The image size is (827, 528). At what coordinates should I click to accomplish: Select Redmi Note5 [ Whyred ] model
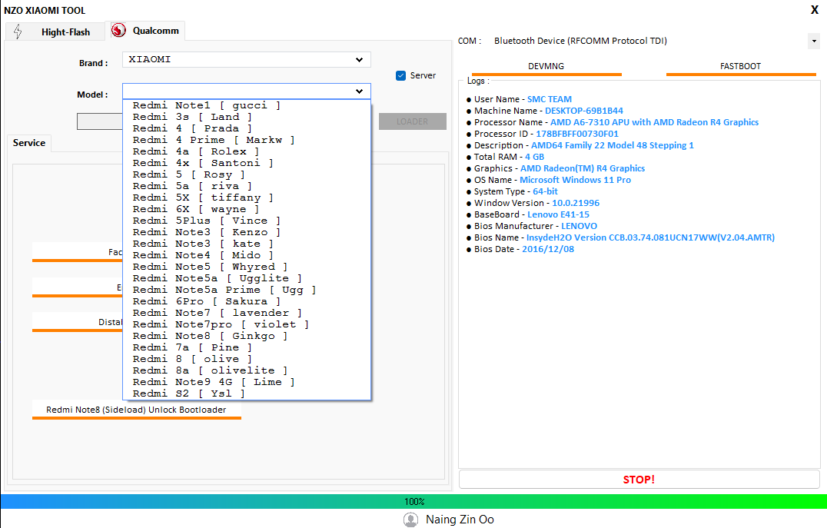pyautogui.click(x=246, y=267)
